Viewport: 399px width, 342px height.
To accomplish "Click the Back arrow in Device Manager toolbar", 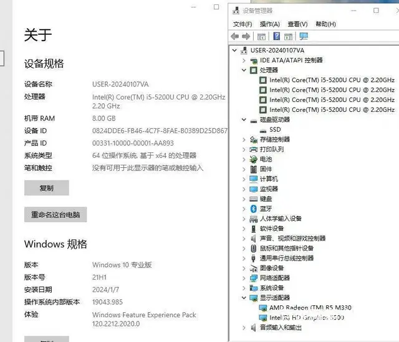I will pyautogui.click(x=234, y=37).
